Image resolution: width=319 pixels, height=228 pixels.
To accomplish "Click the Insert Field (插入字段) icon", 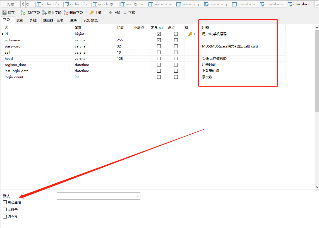I will click(45, 13).
